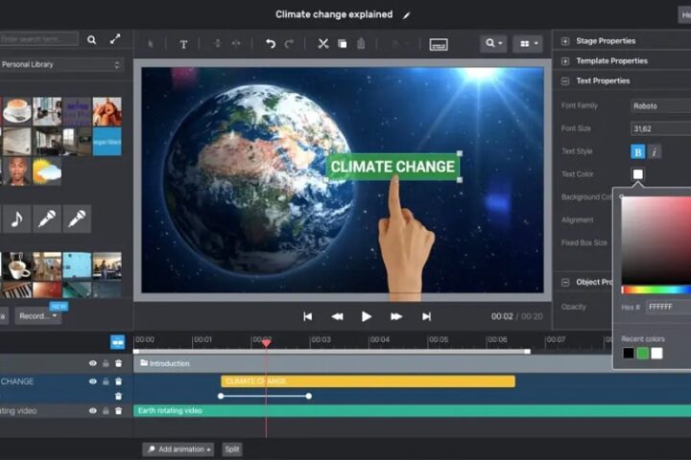This screenshot has width=691, height=460.
Task: Click the Copy icon in toolbar
Action: tap(342, 43)
